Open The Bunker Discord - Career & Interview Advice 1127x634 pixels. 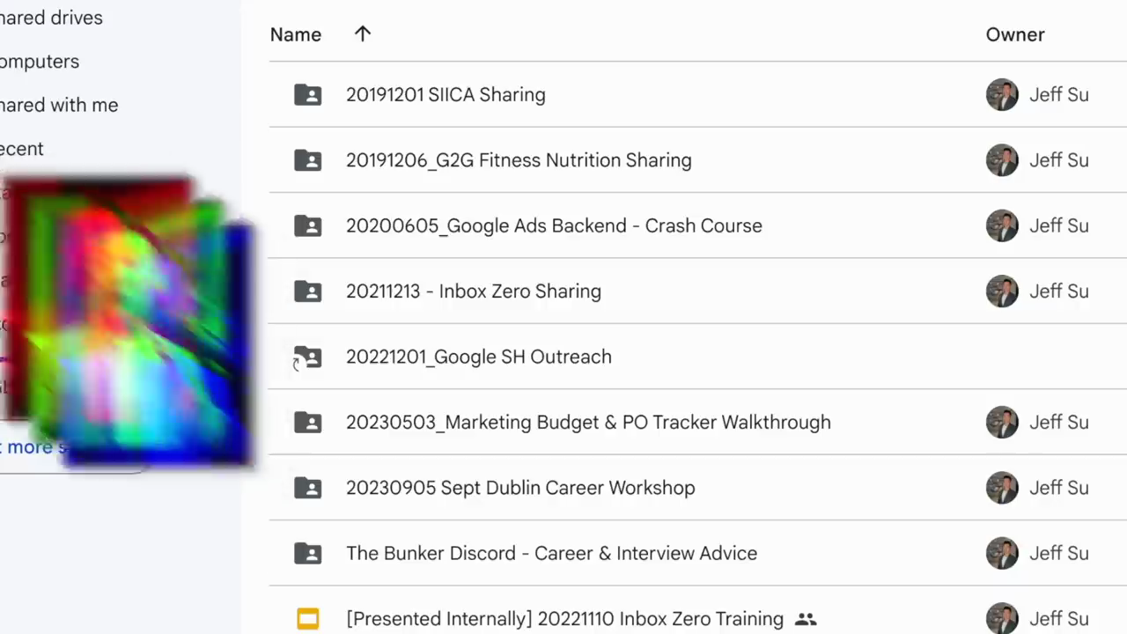(551, 553)
